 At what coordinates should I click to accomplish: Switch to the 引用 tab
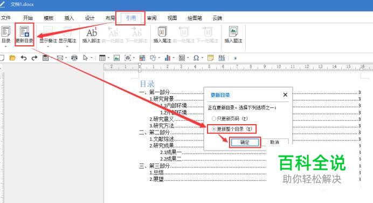point(131,18)
